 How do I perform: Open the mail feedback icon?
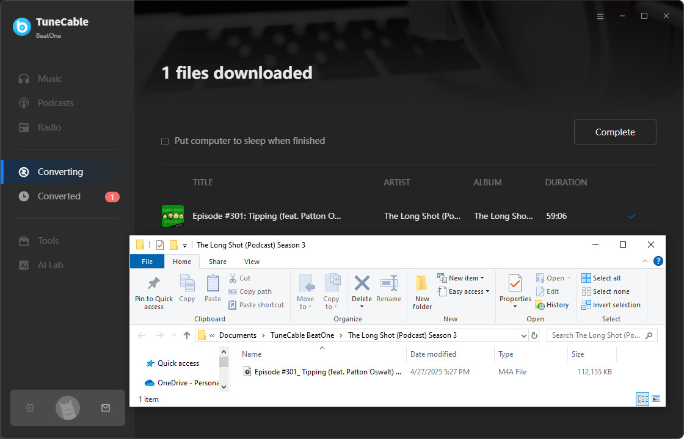106,408
